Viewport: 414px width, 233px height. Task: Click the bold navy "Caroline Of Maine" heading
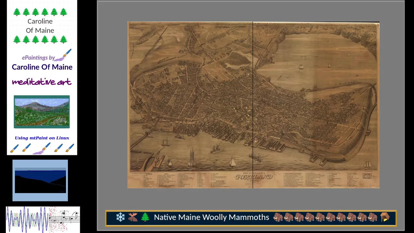pos(42,67)
